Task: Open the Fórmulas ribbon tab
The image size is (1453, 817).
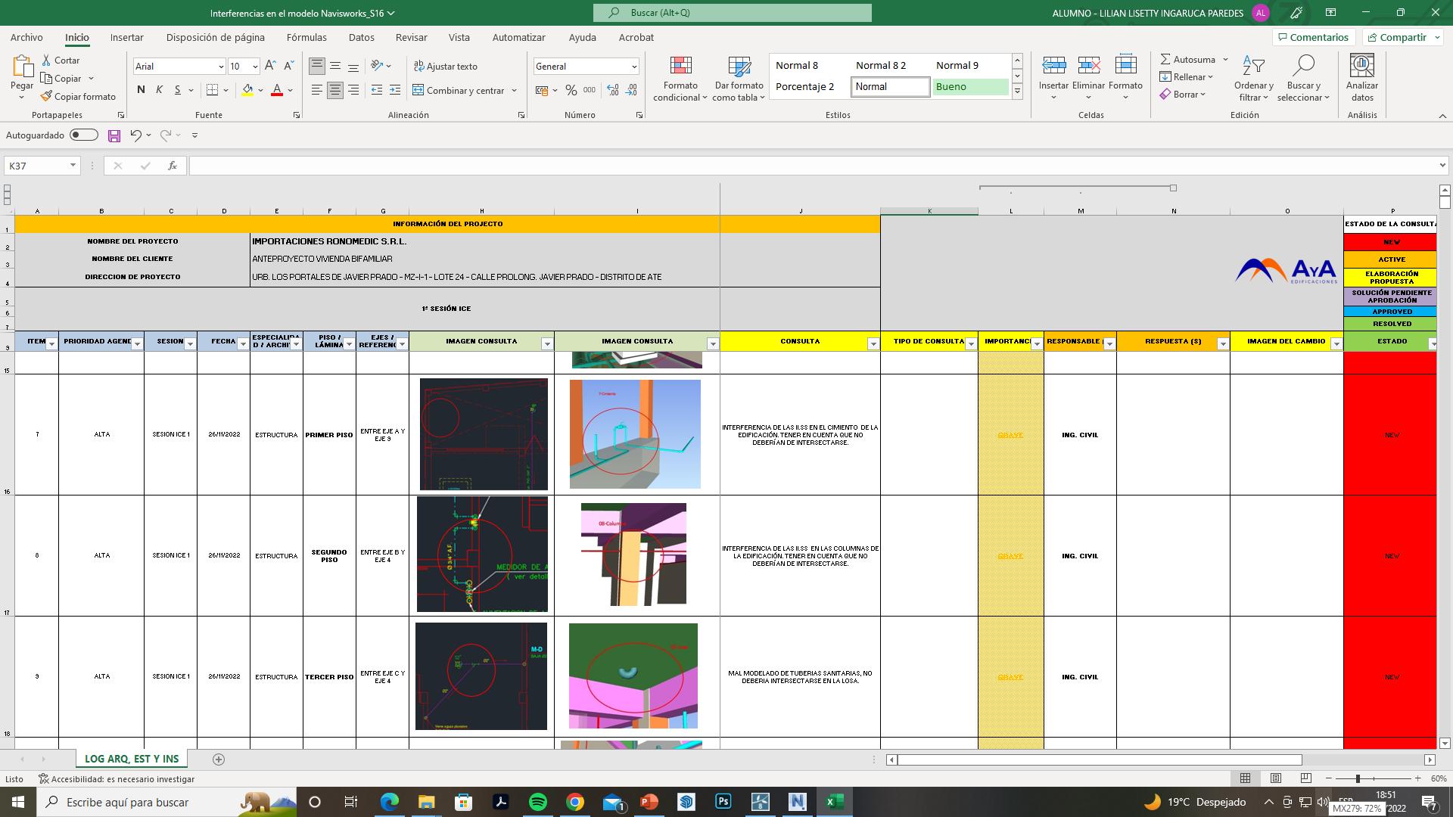Action: (306, 37)
